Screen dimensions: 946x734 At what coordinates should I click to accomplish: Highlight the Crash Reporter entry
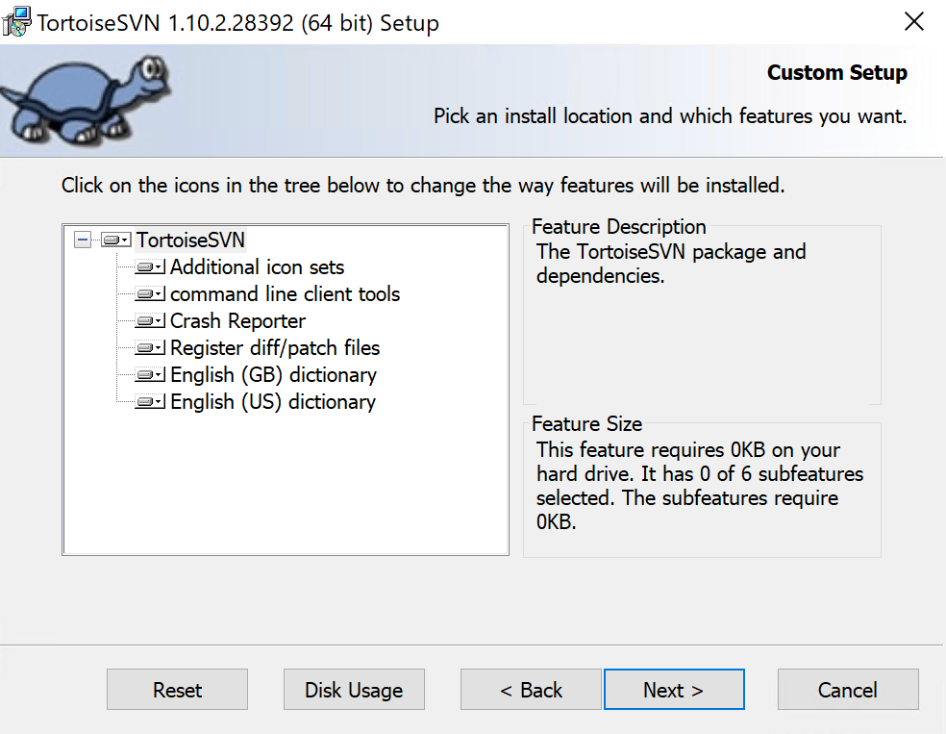click(x=237, y=321)
